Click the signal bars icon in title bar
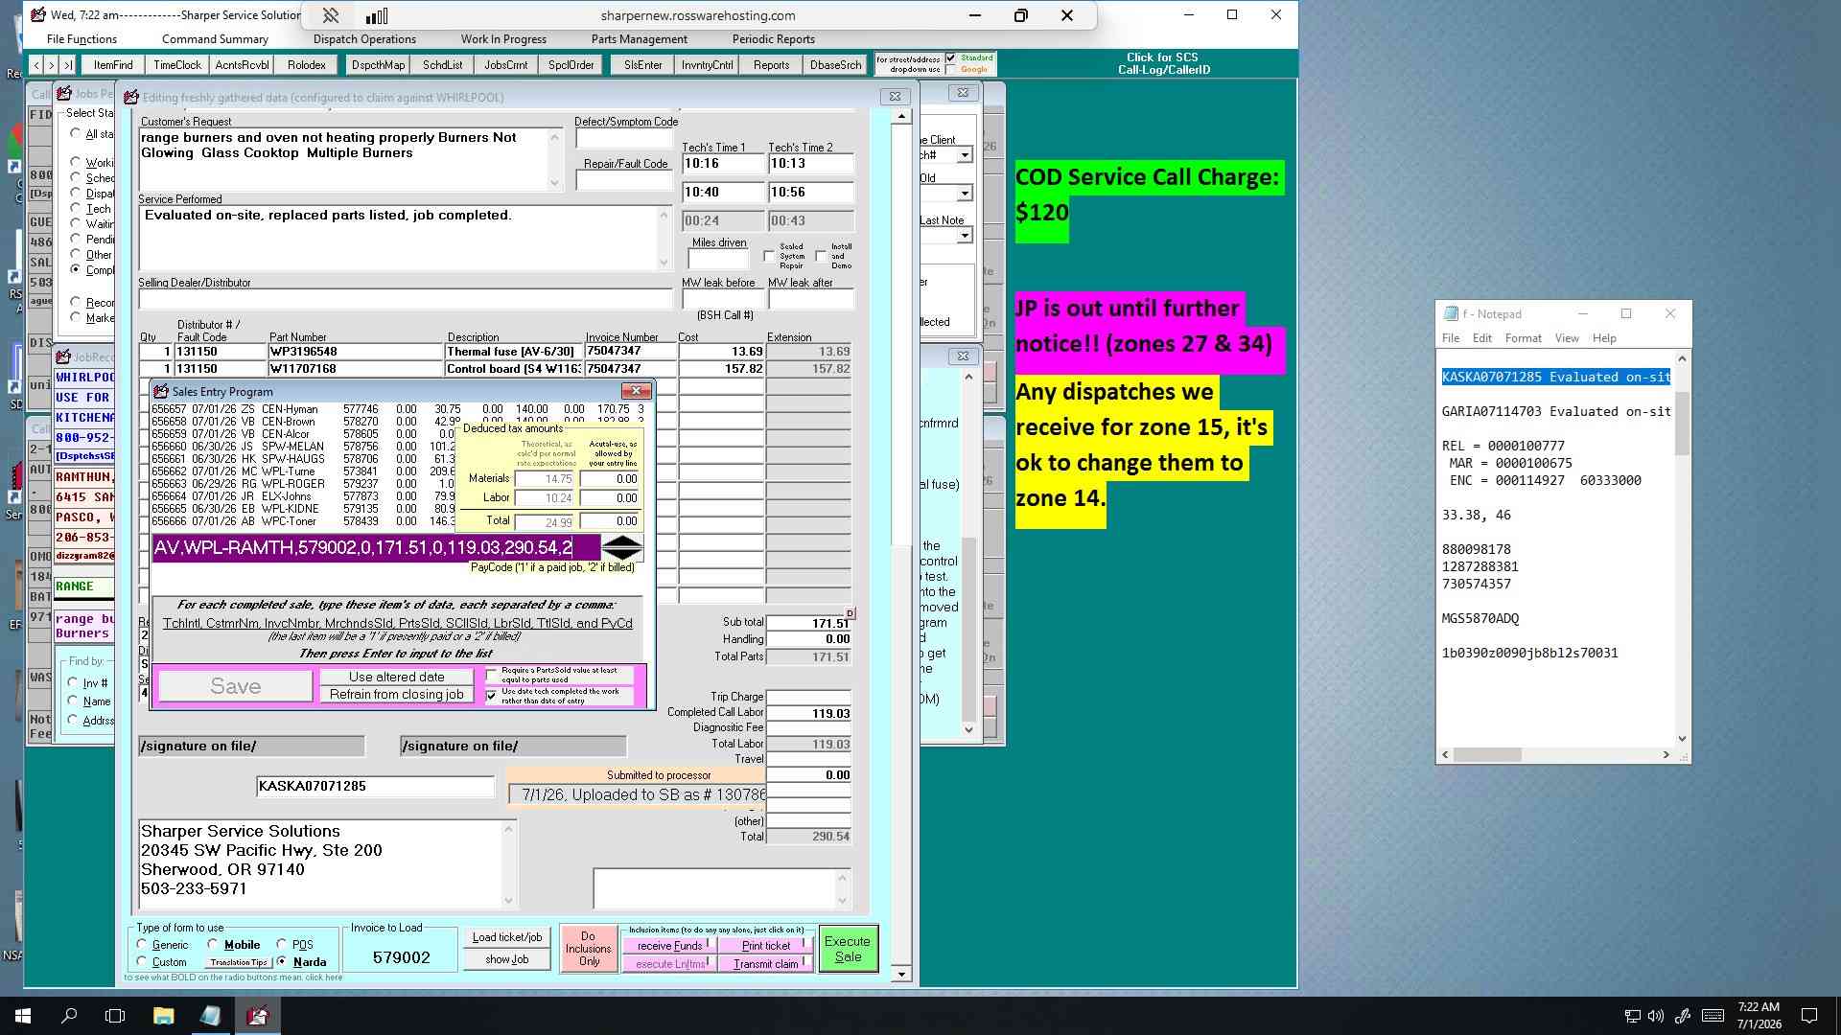The height and width of the screenshot is (1035, 1841). click(377, 15)
